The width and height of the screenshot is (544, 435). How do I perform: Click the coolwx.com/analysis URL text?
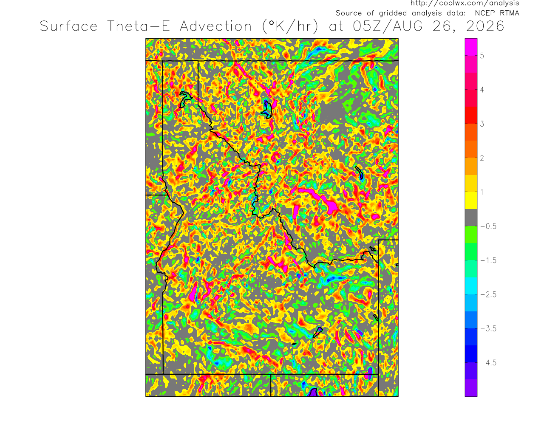tap(465, 3)
